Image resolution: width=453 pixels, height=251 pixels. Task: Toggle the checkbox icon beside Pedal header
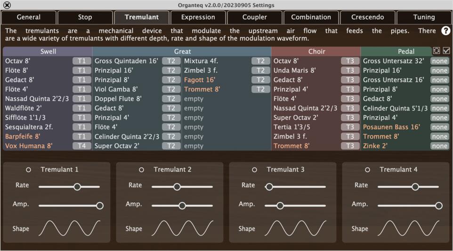pos(446,50)
